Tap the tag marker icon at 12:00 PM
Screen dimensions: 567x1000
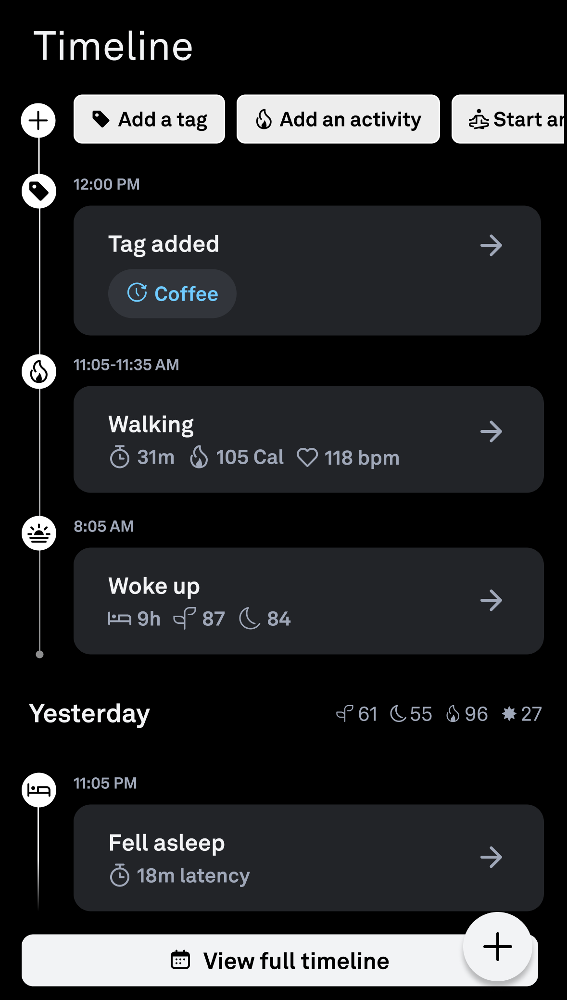tap(39, 191)
